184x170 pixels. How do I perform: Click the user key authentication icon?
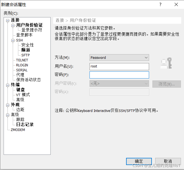(x=166, y=63)
